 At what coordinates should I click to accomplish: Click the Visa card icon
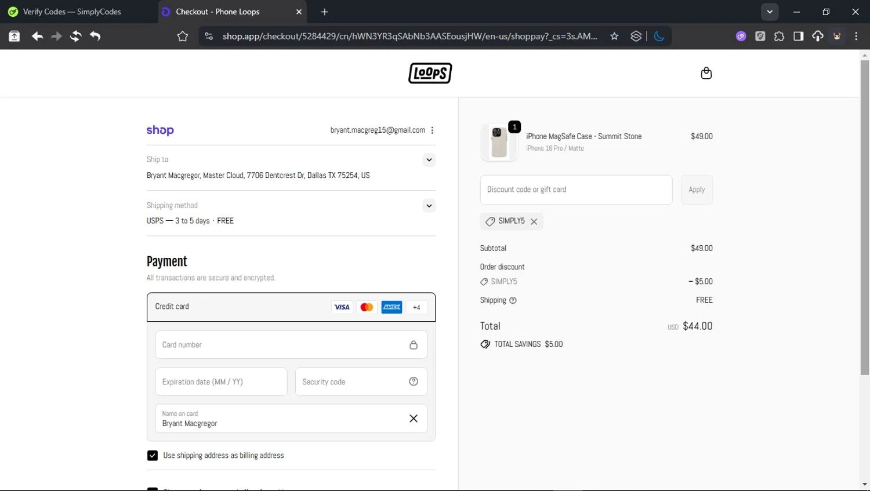coord(342,307)
